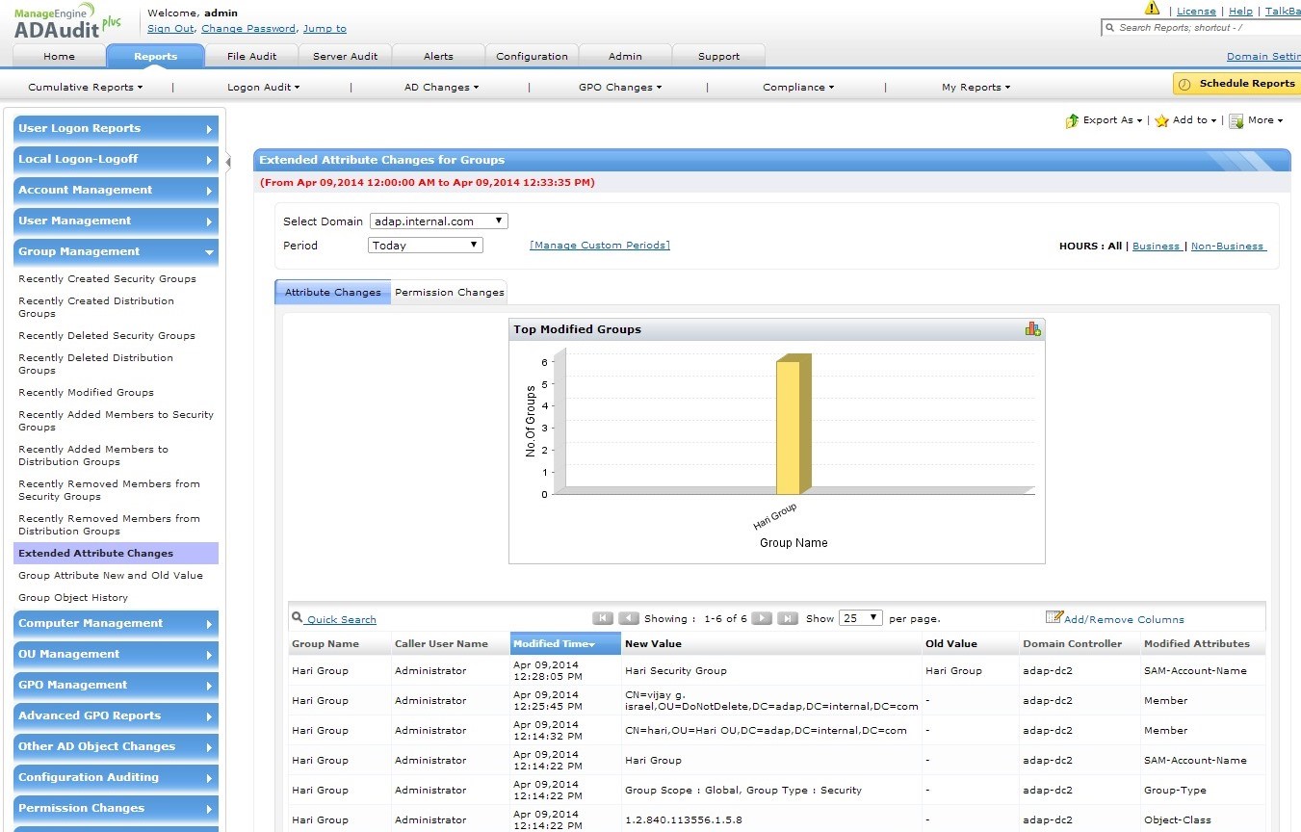Go to the first page of results
The height and width of the screenshot is (832, 1301).
tap(603, 618)
